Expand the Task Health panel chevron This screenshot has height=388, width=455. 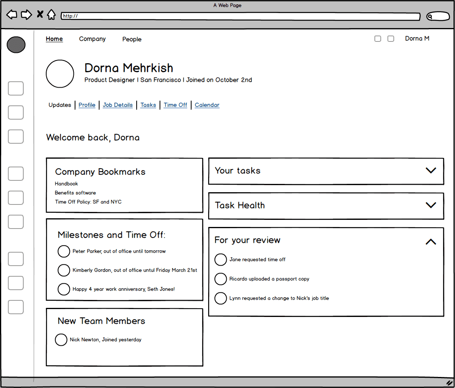click(431, 205)
